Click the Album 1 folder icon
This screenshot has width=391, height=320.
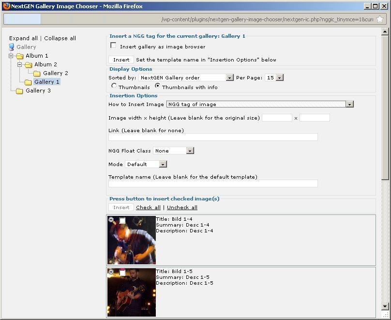point(20,56)
